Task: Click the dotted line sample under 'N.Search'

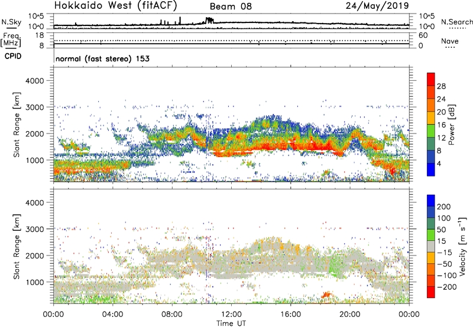Action: tap(458, 28)
